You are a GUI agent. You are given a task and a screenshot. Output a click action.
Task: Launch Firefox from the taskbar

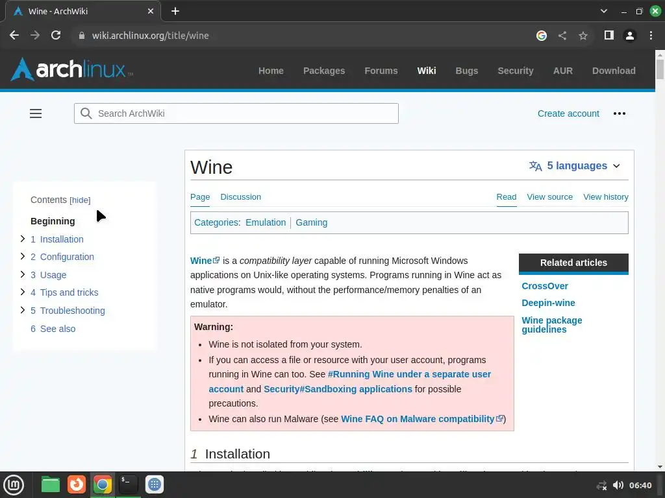77,484
